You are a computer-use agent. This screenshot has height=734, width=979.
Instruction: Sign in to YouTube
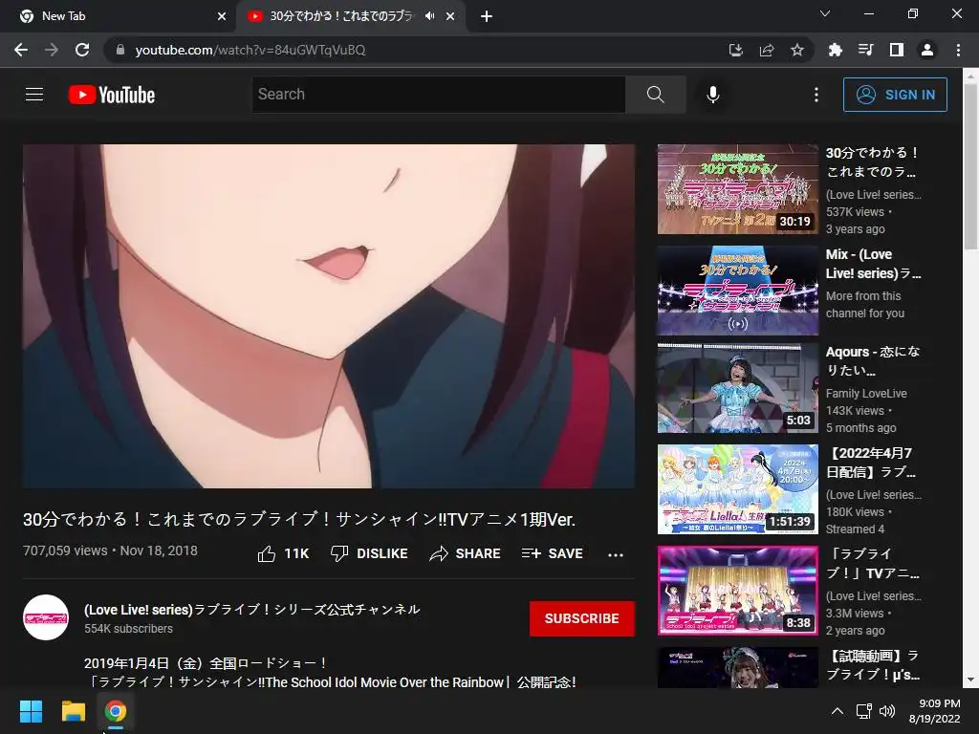point(895,95)
